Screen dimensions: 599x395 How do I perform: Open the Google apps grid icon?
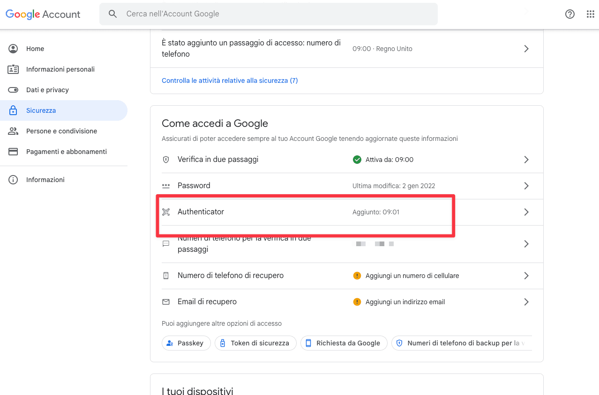point(591,14)
